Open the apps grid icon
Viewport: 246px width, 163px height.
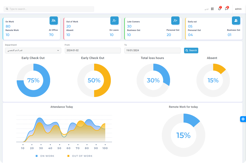pos(212,9)
